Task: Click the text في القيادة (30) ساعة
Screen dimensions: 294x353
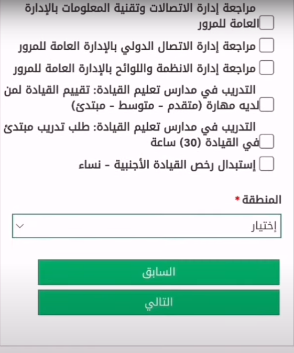Action: tap(205, 143)
